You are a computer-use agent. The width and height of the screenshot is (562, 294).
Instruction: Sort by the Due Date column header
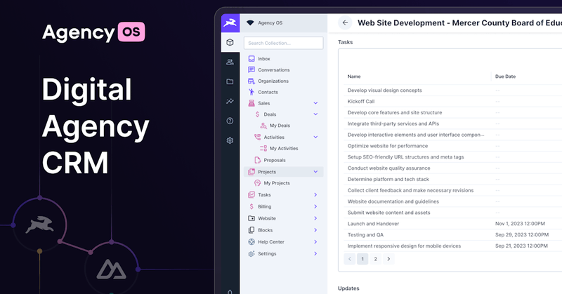click(505, 76)
